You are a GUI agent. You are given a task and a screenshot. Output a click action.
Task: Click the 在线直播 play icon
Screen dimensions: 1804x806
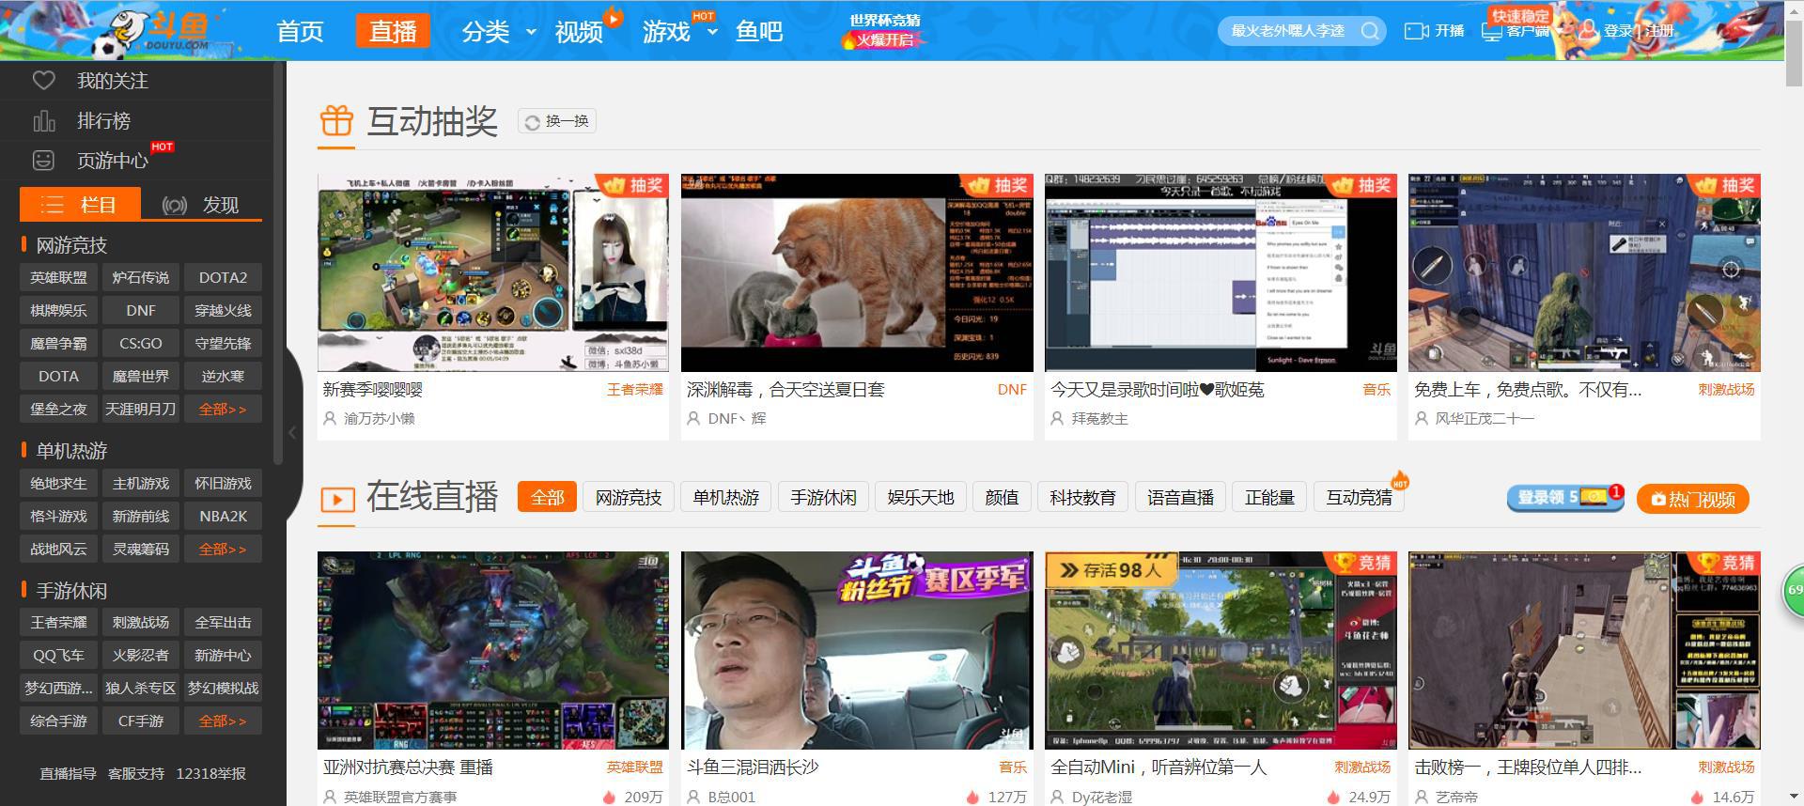point(337,499)
